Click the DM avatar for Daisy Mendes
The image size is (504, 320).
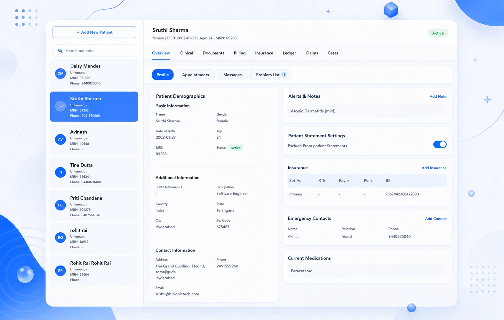coord(60,74)
